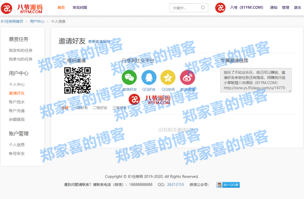This screenshot has height=199, width=304.
Task: Open 管理 in the header
Action: pos(285,7)
